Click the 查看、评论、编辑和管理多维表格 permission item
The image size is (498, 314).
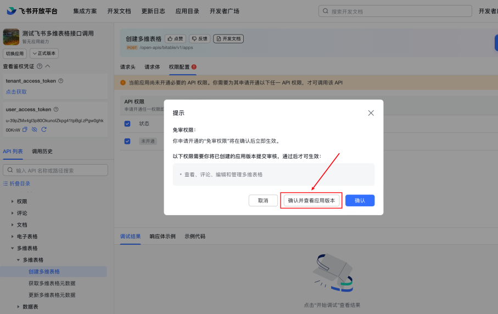click(x=223, y=175)
